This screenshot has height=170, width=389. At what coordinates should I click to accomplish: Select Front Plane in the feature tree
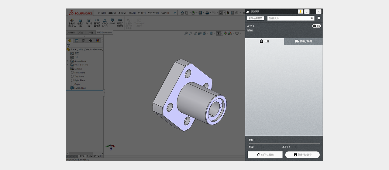coord(80,73)
